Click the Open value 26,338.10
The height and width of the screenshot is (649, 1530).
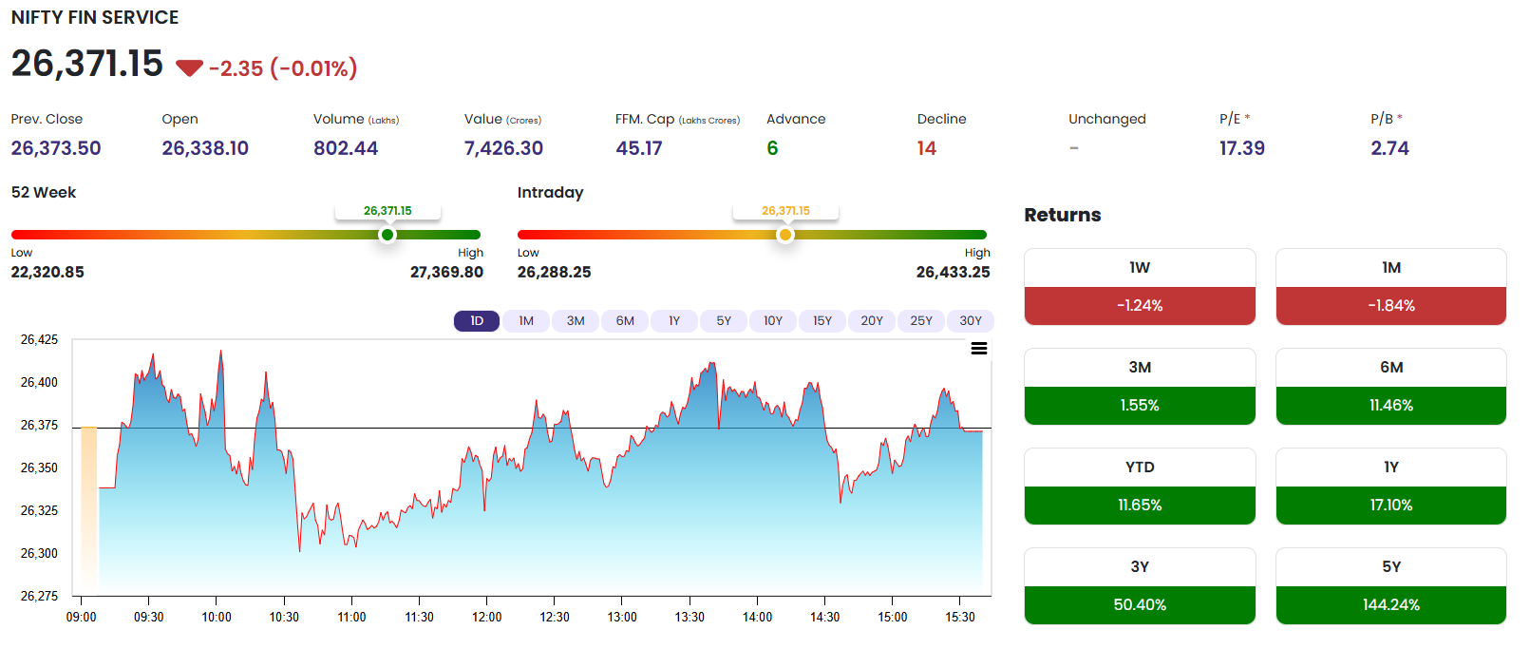click(205, 148)
